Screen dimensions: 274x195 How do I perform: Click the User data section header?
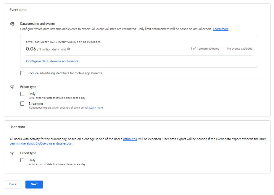tap(17, 127)
